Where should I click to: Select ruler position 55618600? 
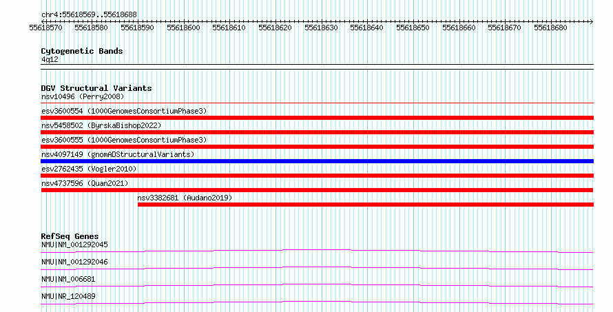tap(183, 28)
